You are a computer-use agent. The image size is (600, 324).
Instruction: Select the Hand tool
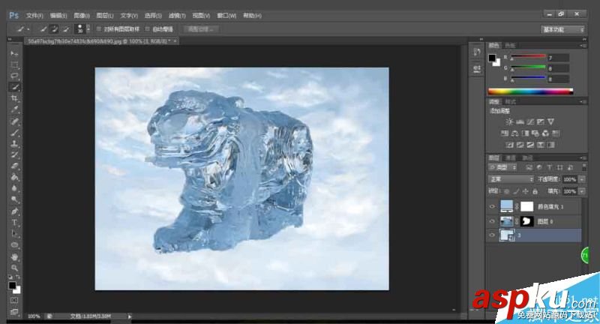14,256
